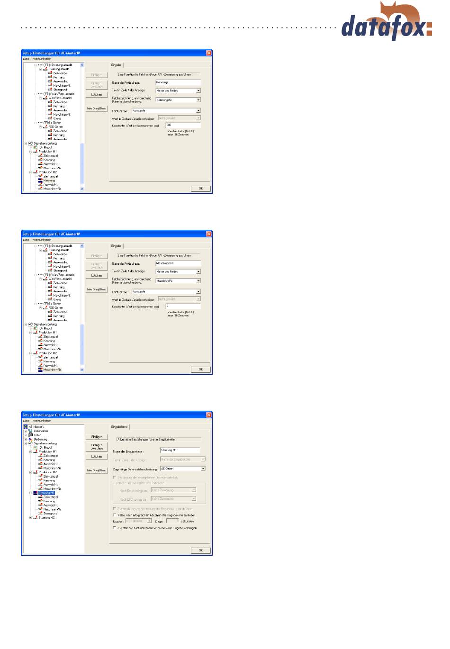This screenshot has width=450, height=649.
Task: Click the PZE-Gehen chain icon in middle dialog
Action: [x=45, y=308]
